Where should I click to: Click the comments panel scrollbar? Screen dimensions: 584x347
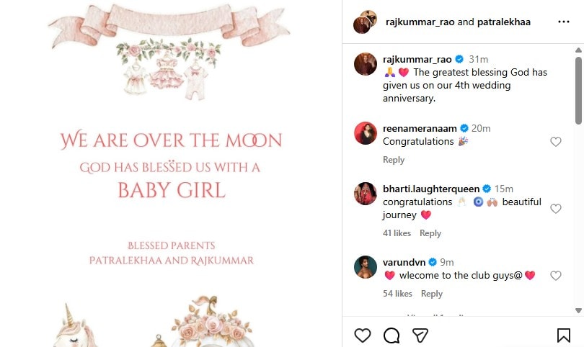tap(578, 90)
